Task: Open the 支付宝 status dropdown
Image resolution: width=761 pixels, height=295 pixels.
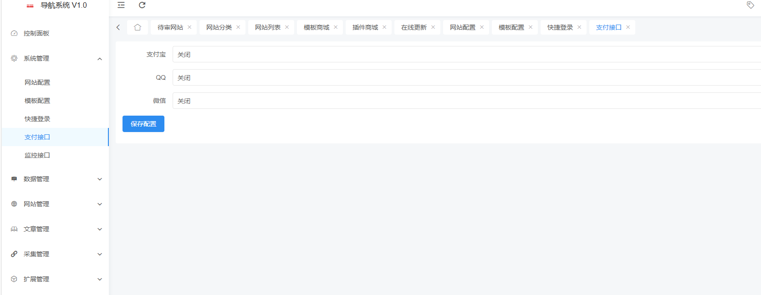Action: [x=467, y=54]
